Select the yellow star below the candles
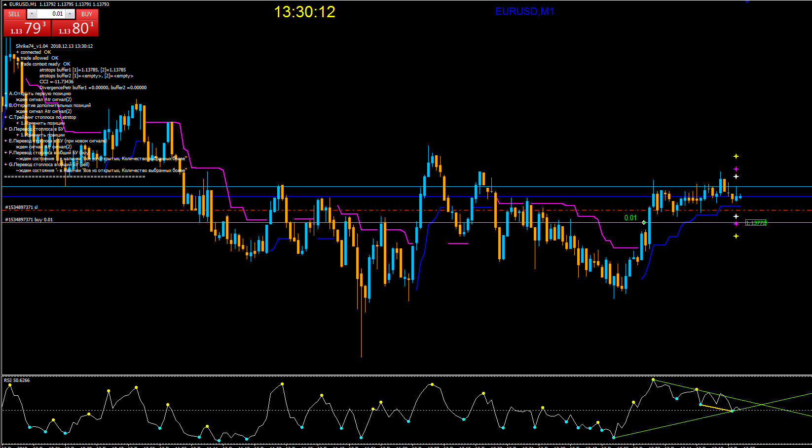The image size is (812, 448). pos(736,236)
